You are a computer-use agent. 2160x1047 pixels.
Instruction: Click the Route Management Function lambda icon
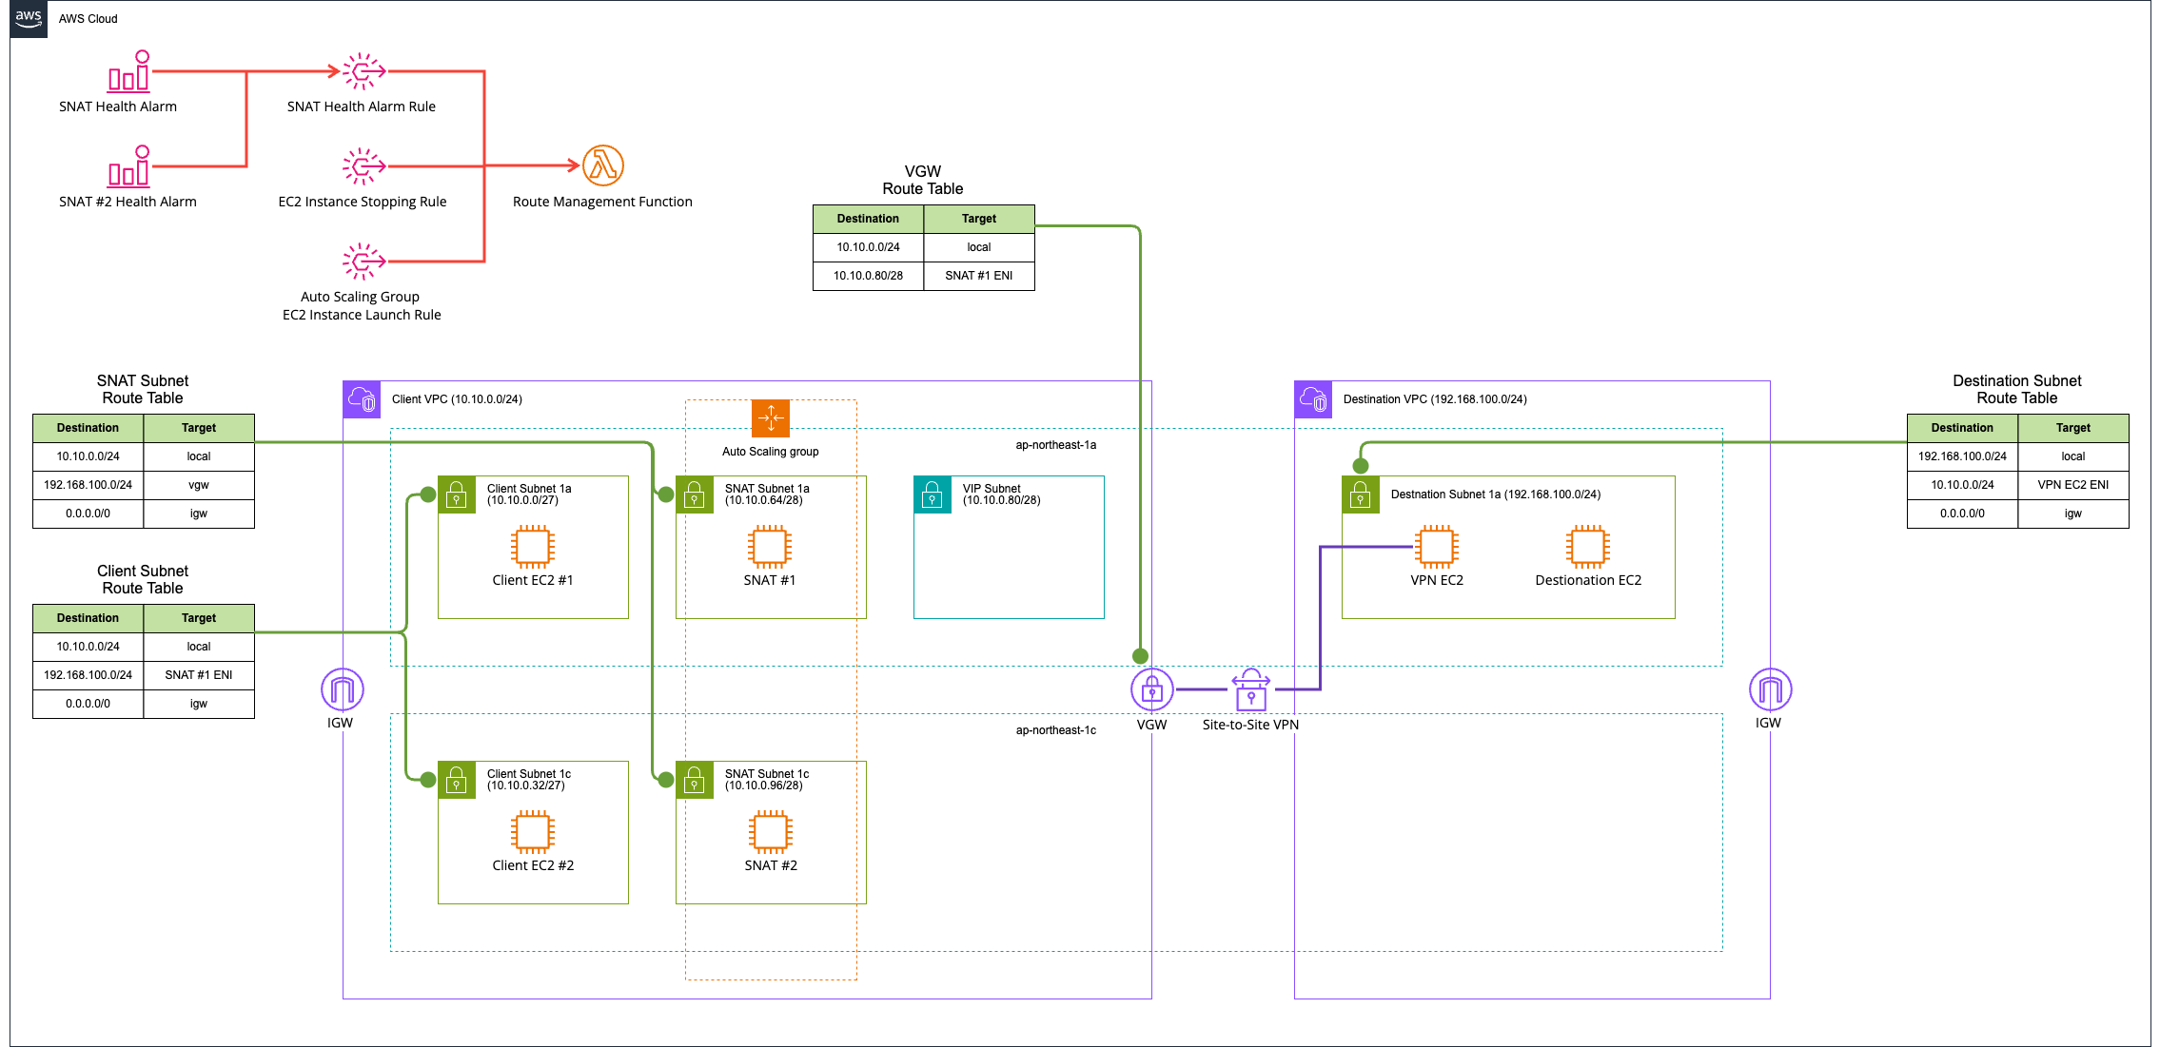click(x=602, y=165)
